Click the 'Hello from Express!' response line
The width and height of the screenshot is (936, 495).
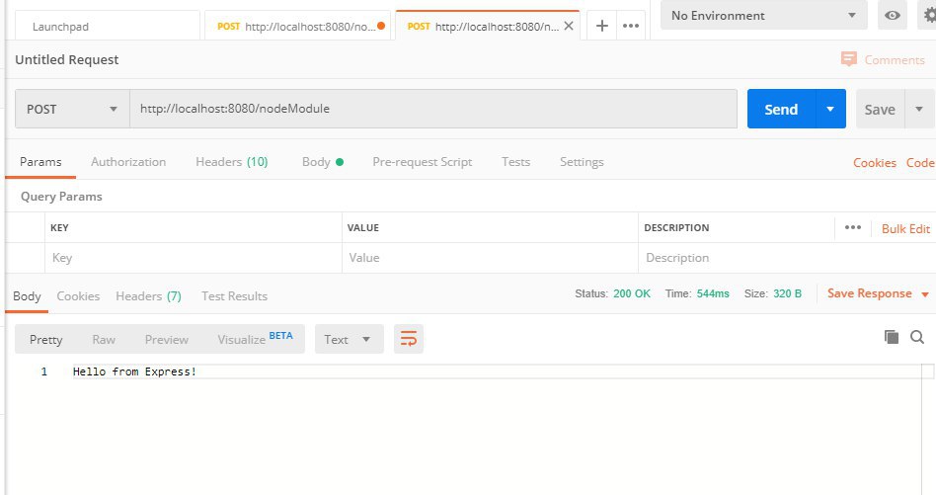pos(134,371)
